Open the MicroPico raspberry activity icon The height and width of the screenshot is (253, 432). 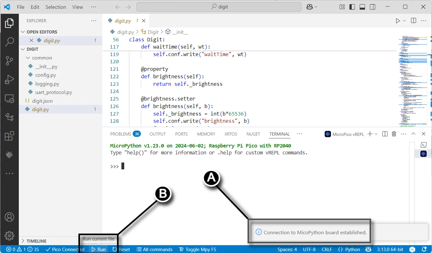[x=9, y=154]
